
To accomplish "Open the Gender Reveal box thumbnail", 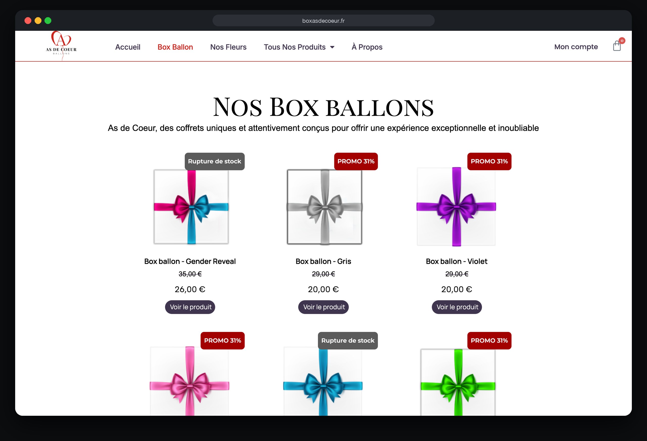I will pyautogui.click(x=191, y=207).
